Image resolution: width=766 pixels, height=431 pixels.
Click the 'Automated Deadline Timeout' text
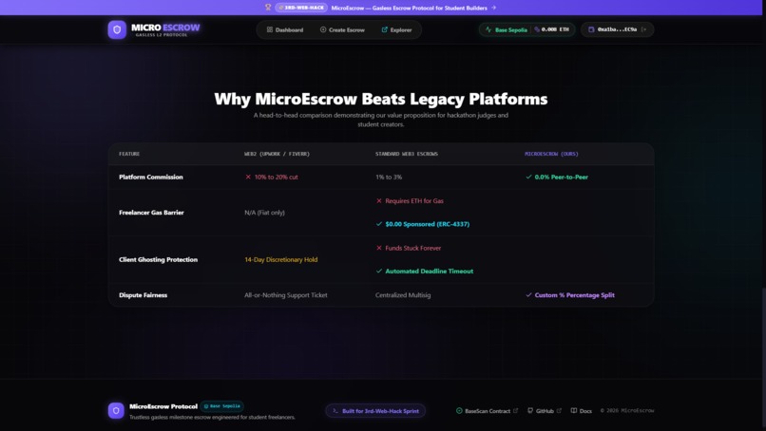429,272
